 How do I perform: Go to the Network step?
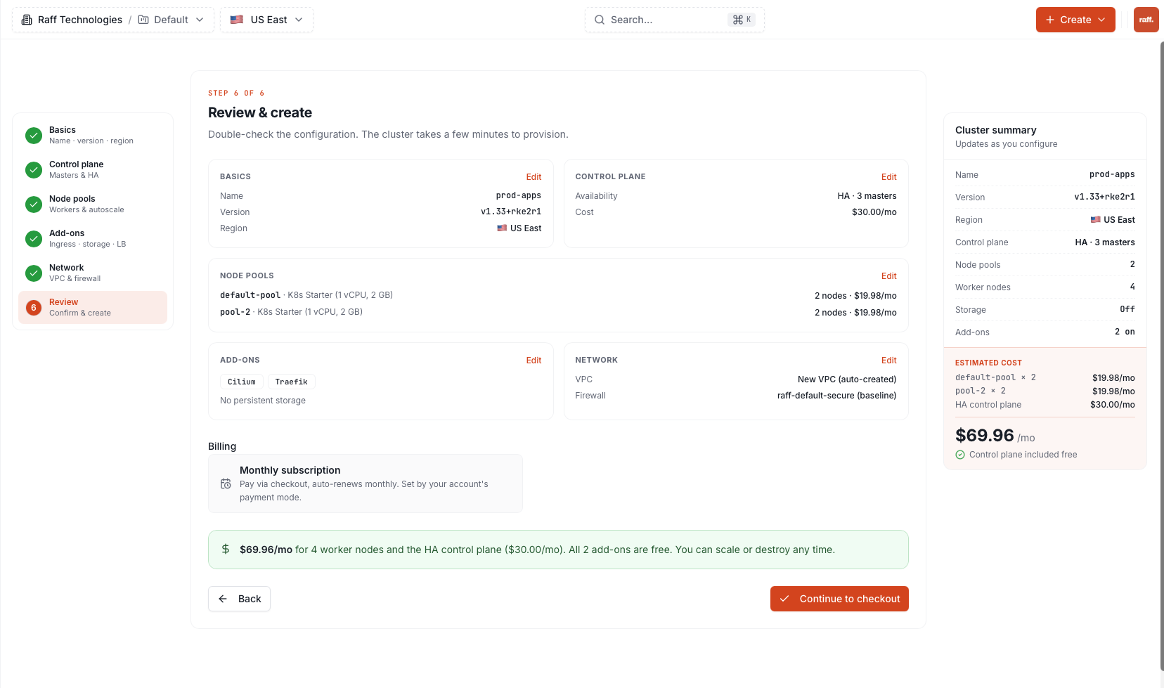point(93,273)
